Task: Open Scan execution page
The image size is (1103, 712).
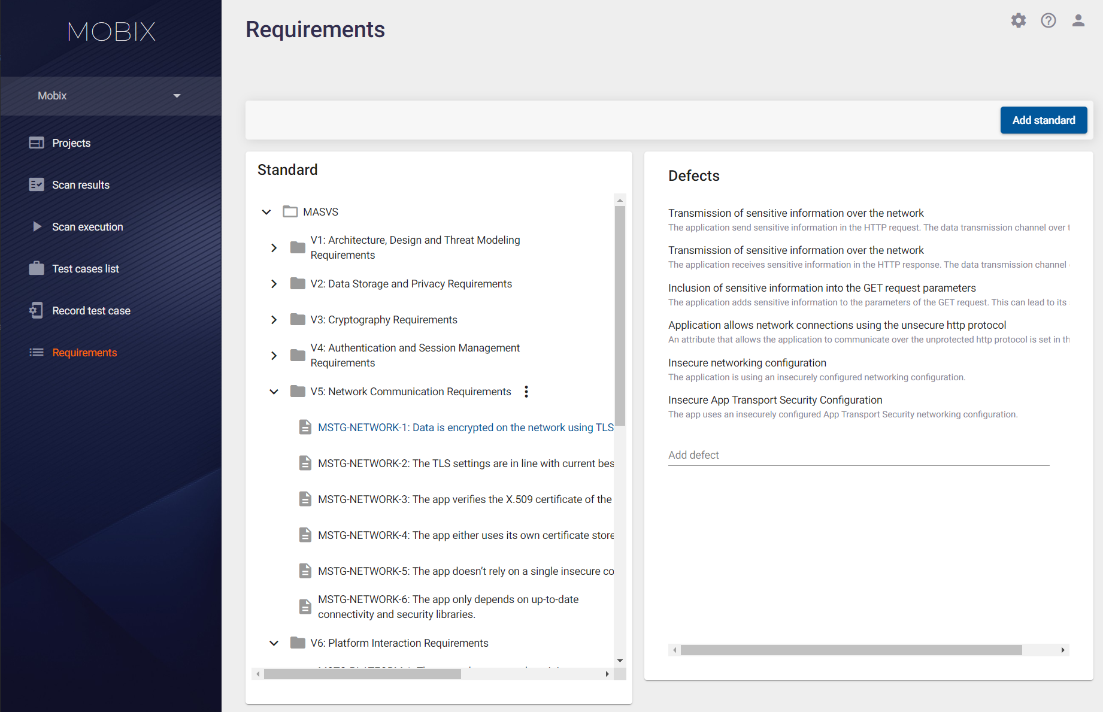Action: point(87,227)
